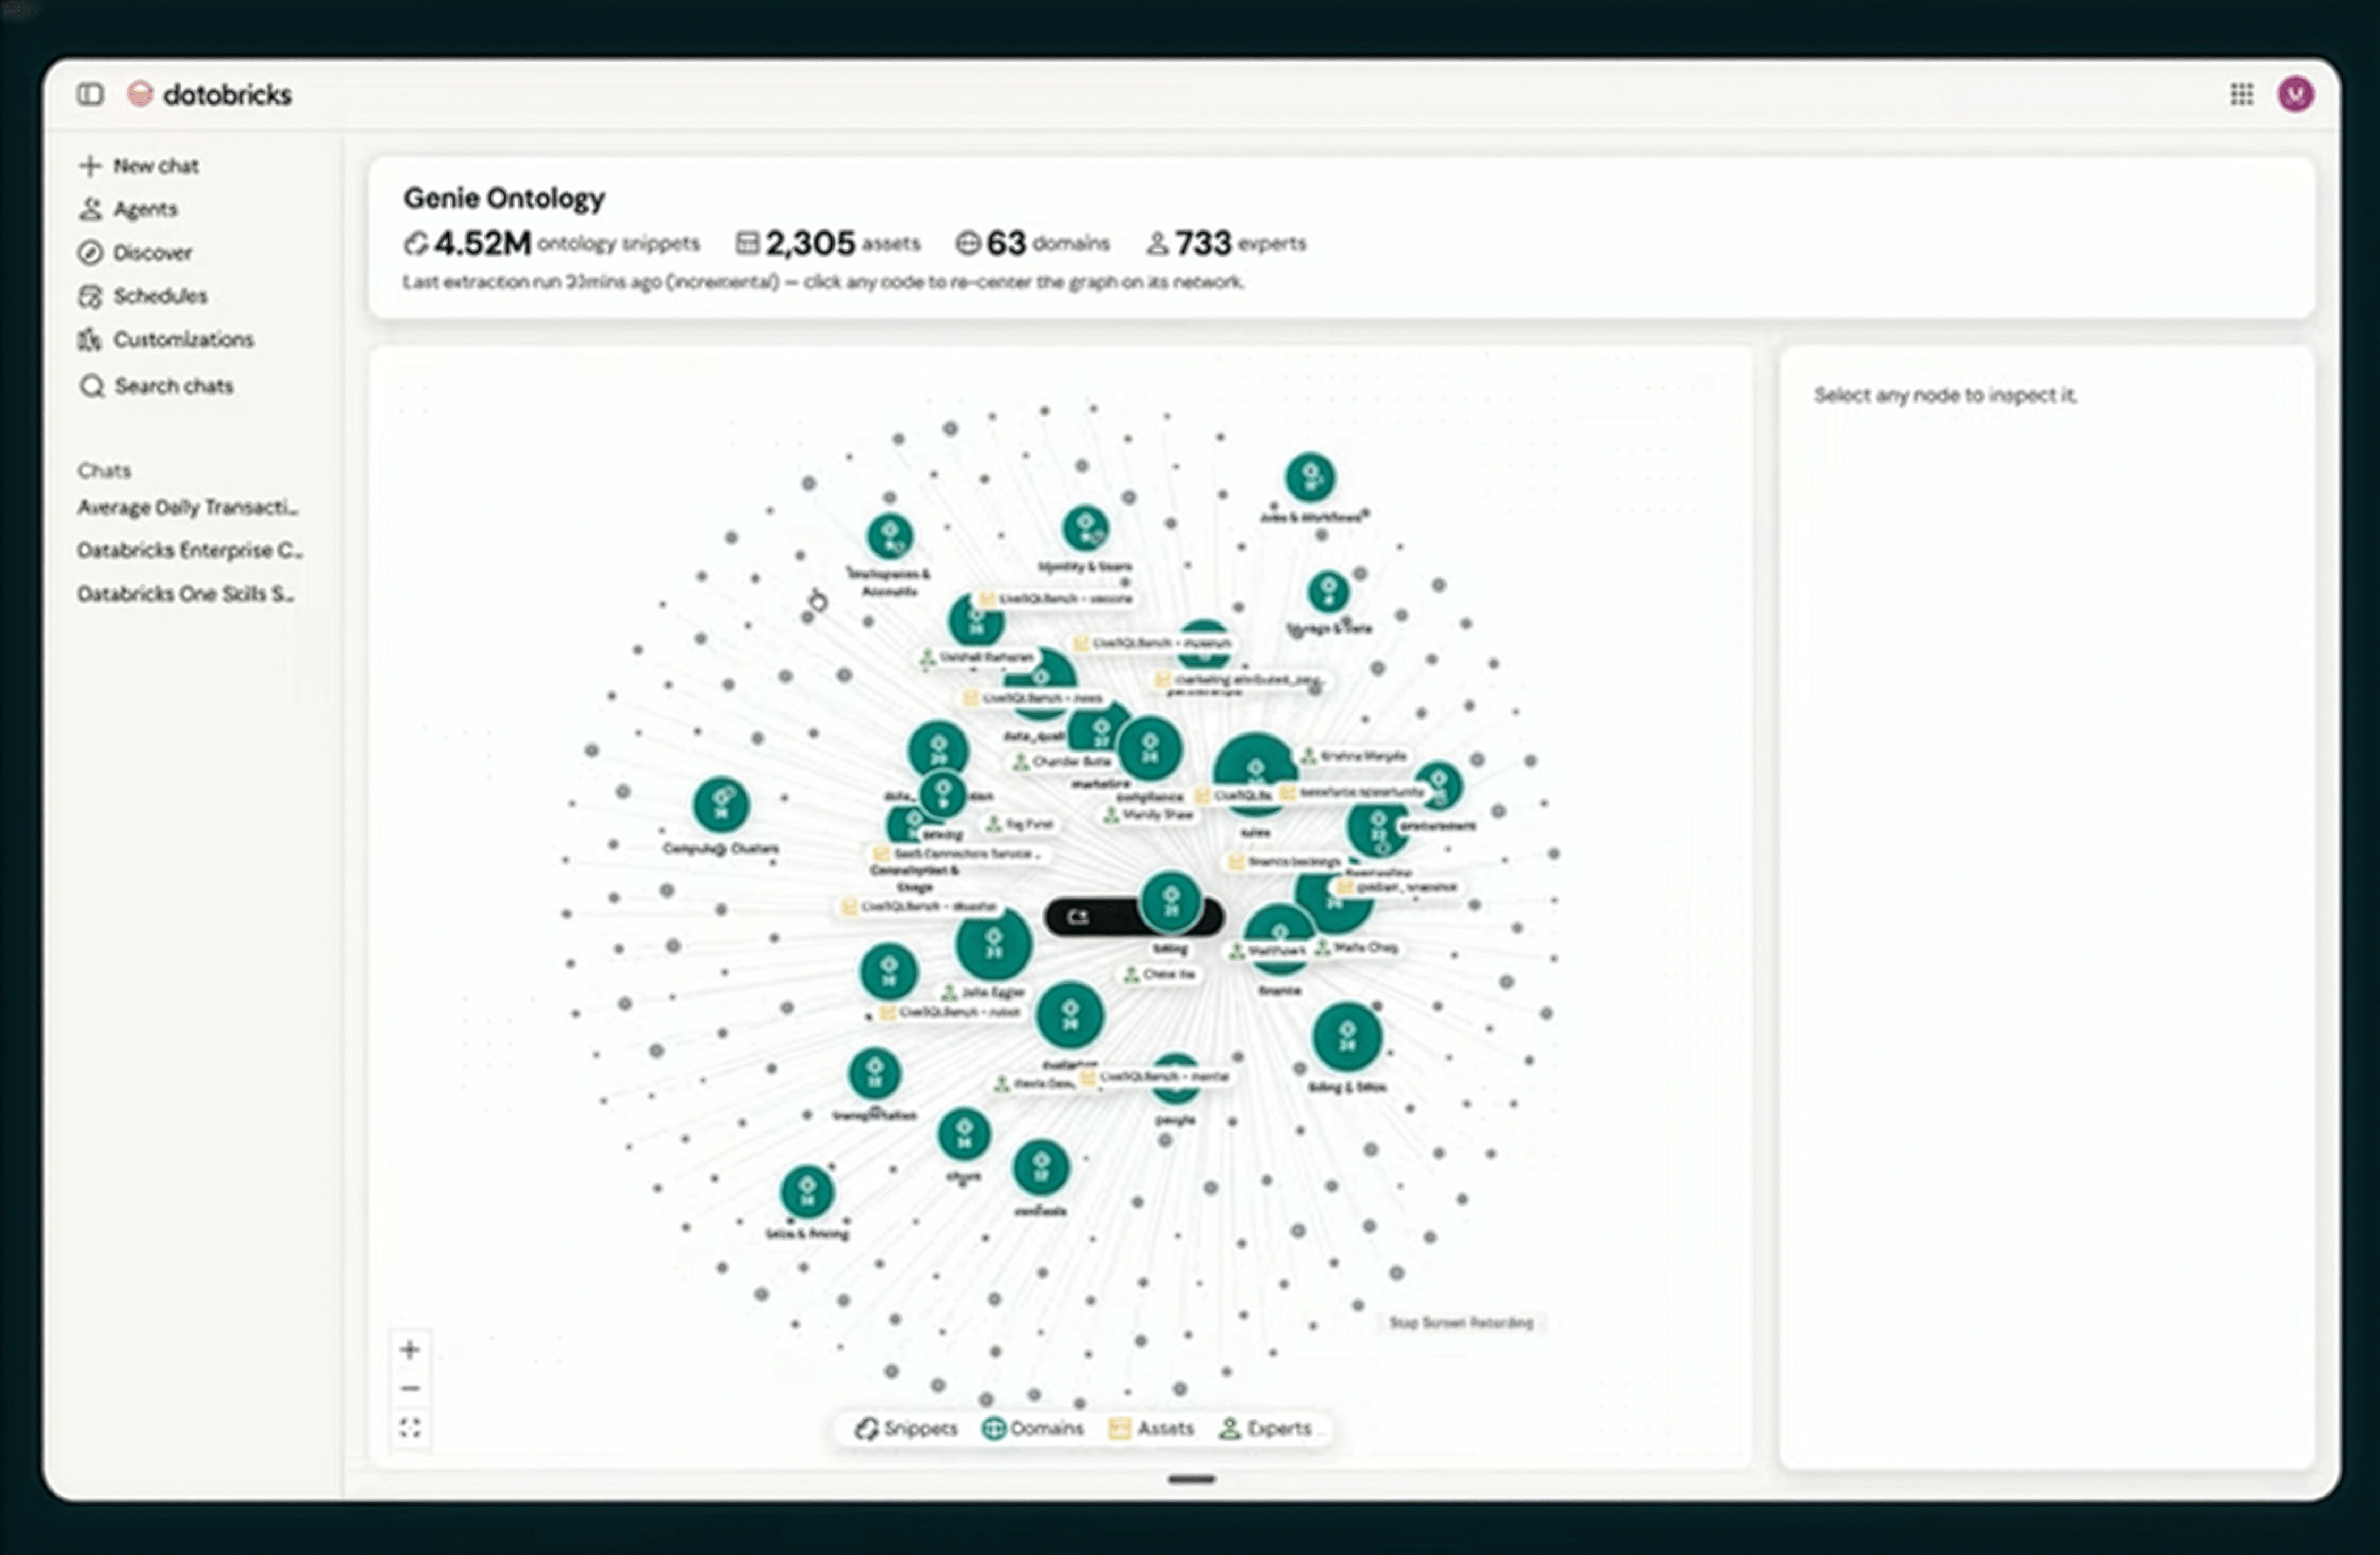Select the Storage & Data domain node
This screenshot has width=2380, height=1555.
tap(1328, 592)
